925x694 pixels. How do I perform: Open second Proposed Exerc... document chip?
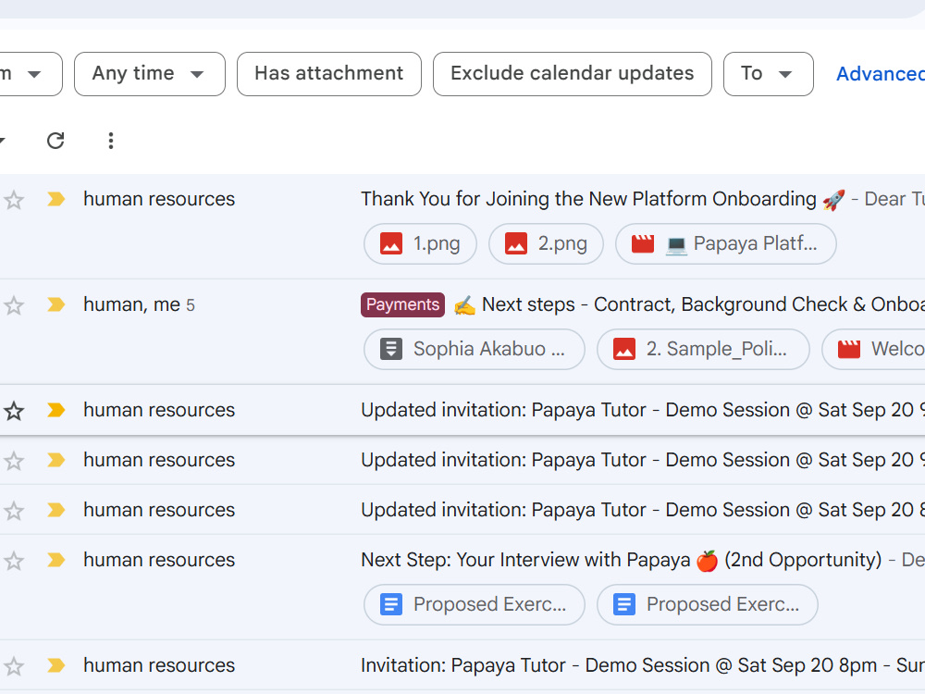pos(708,605)
